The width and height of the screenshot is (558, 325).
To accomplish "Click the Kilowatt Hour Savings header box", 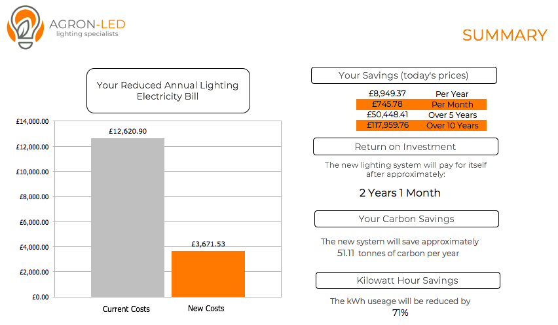I will tap(407, 280).
